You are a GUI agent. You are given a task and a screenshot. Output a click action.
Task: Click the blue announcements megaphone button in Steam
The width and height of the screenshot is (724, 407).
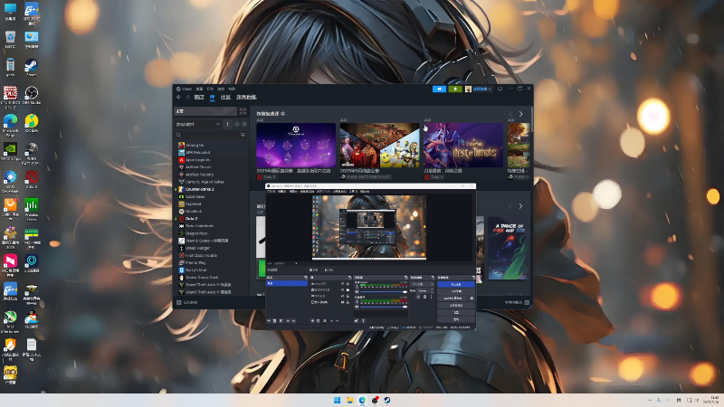coord(440,89)
